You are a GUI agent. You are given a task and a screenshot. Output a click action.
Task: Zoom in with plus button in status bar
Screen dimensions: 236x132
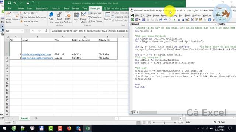click(175, 122)
